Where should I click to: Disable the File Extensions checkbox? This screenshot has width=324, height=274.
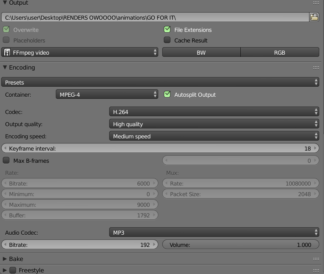pos(167,29)
